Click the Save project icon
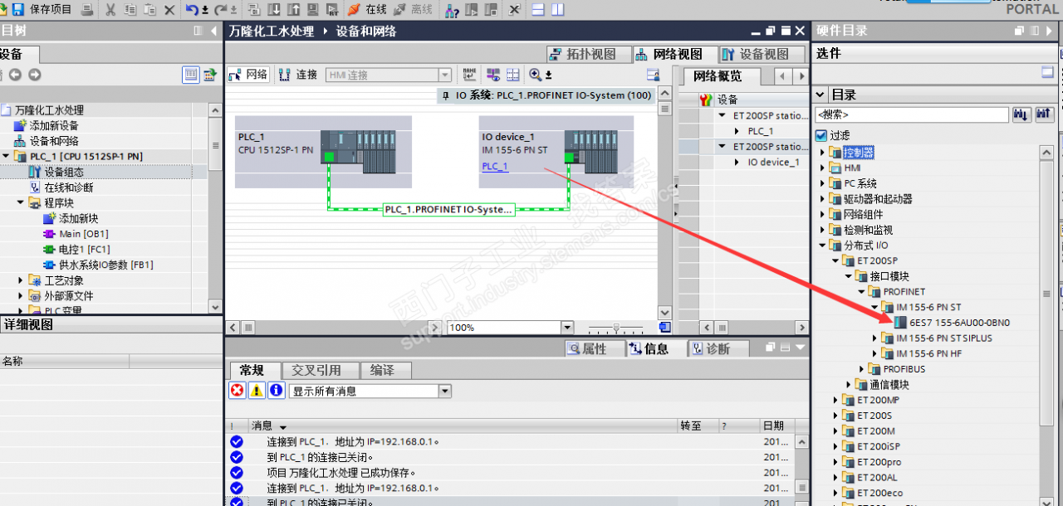The image size is (1063, 506). point(18,10)
